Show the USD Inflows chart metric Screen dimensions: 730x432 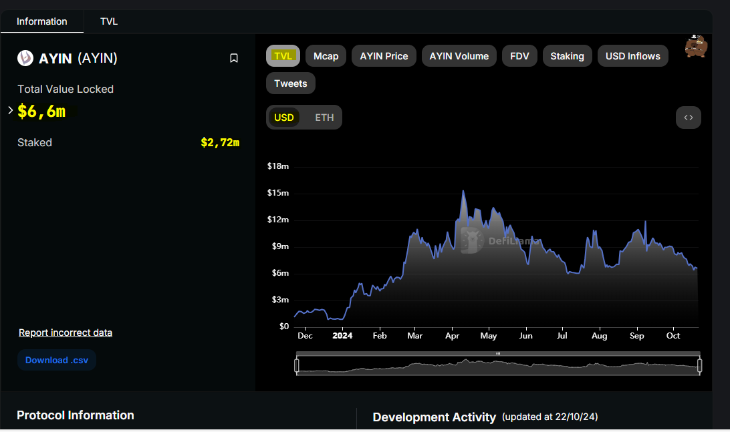pos(632,56)
